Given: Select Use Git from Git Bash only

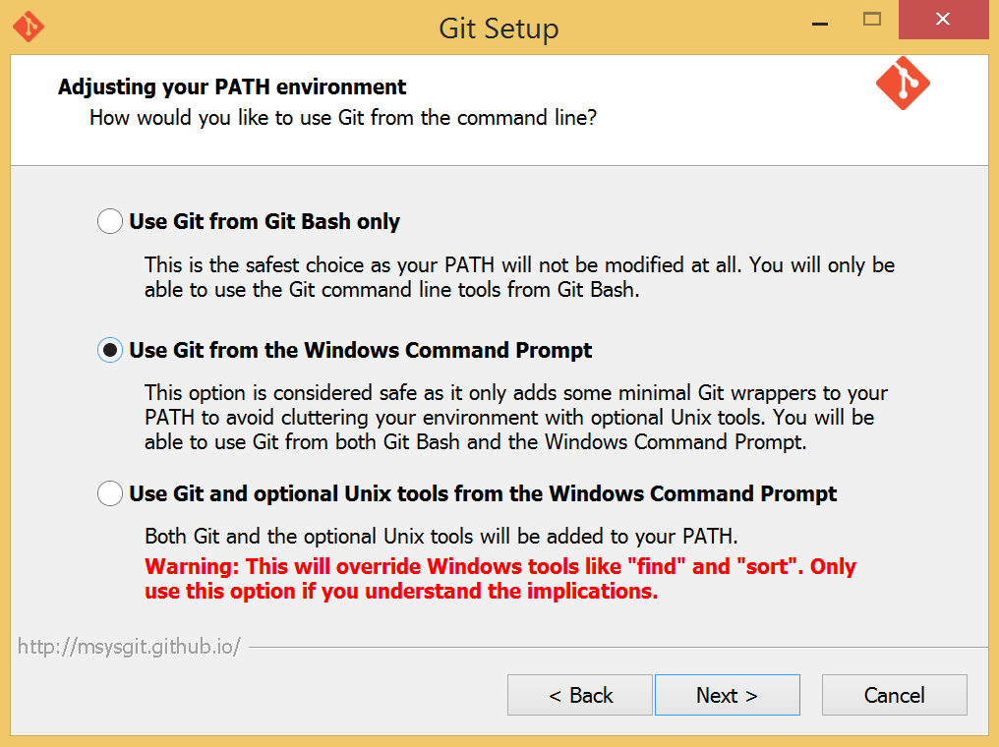Looking at the screenshot, I should coord(110,221).
